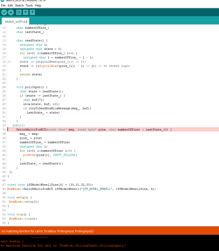Click the Upload arrow icon
This screenshot has height=251, width=219.
[11, 12]
